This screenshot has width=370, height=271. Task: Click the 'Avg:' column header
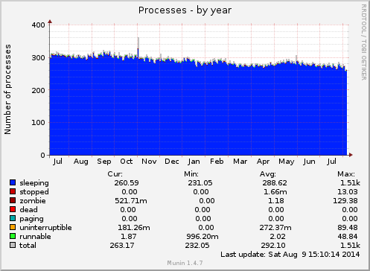pos(267,174)
